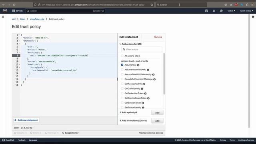
Task: Show info for the GetServiceBearerToken action
Action: (x=148, y=98)
